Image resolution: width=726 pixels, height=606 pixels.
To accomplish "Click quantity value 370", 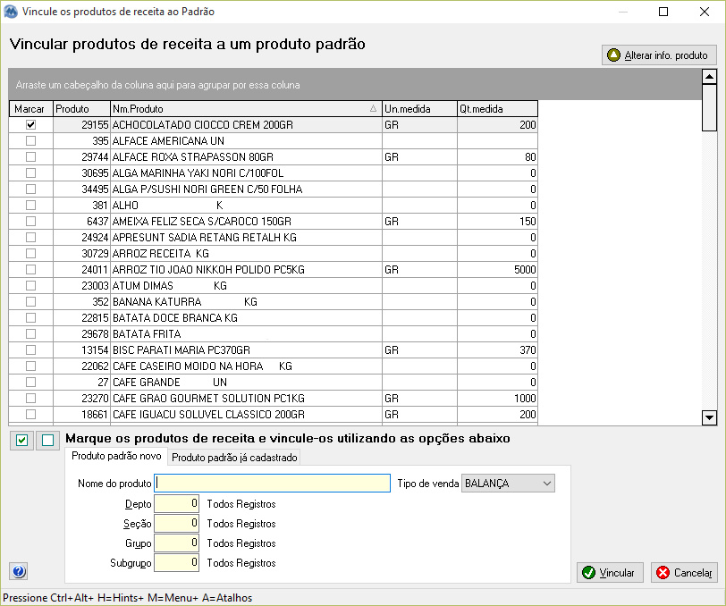I will [528, 350].
